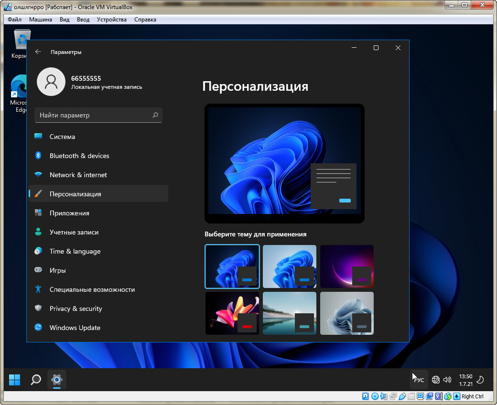The image size is (497, 405).
Task: Apply the light blue bloom theme
Action: [x=289, y=266]
